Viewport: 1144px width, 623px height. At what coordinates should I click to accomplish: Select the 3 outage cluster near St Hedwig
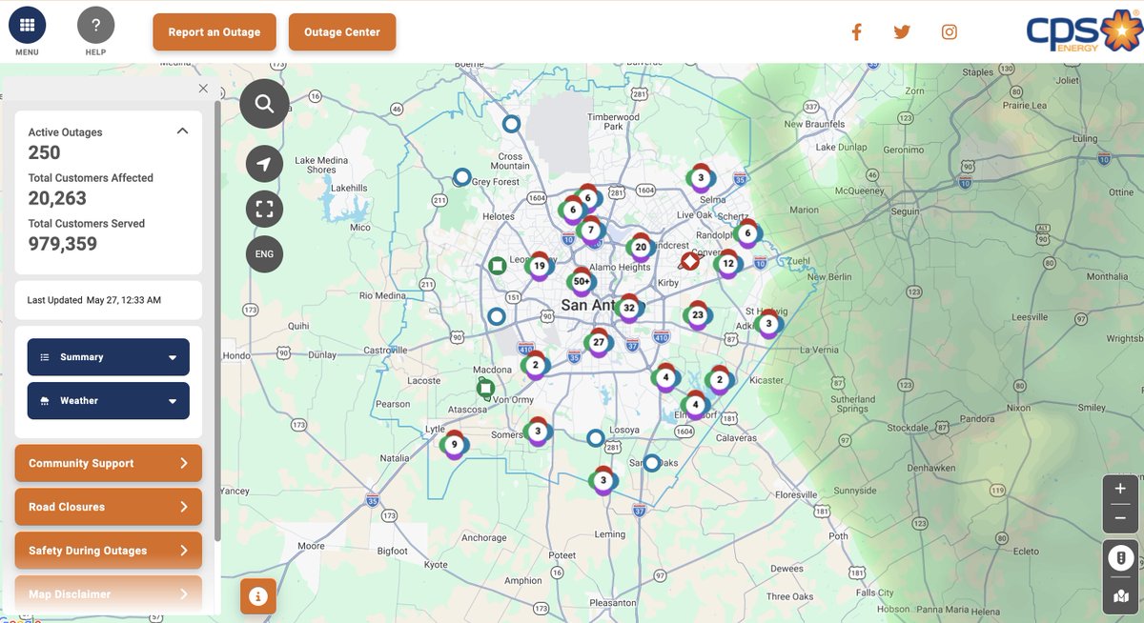[768, 323]
